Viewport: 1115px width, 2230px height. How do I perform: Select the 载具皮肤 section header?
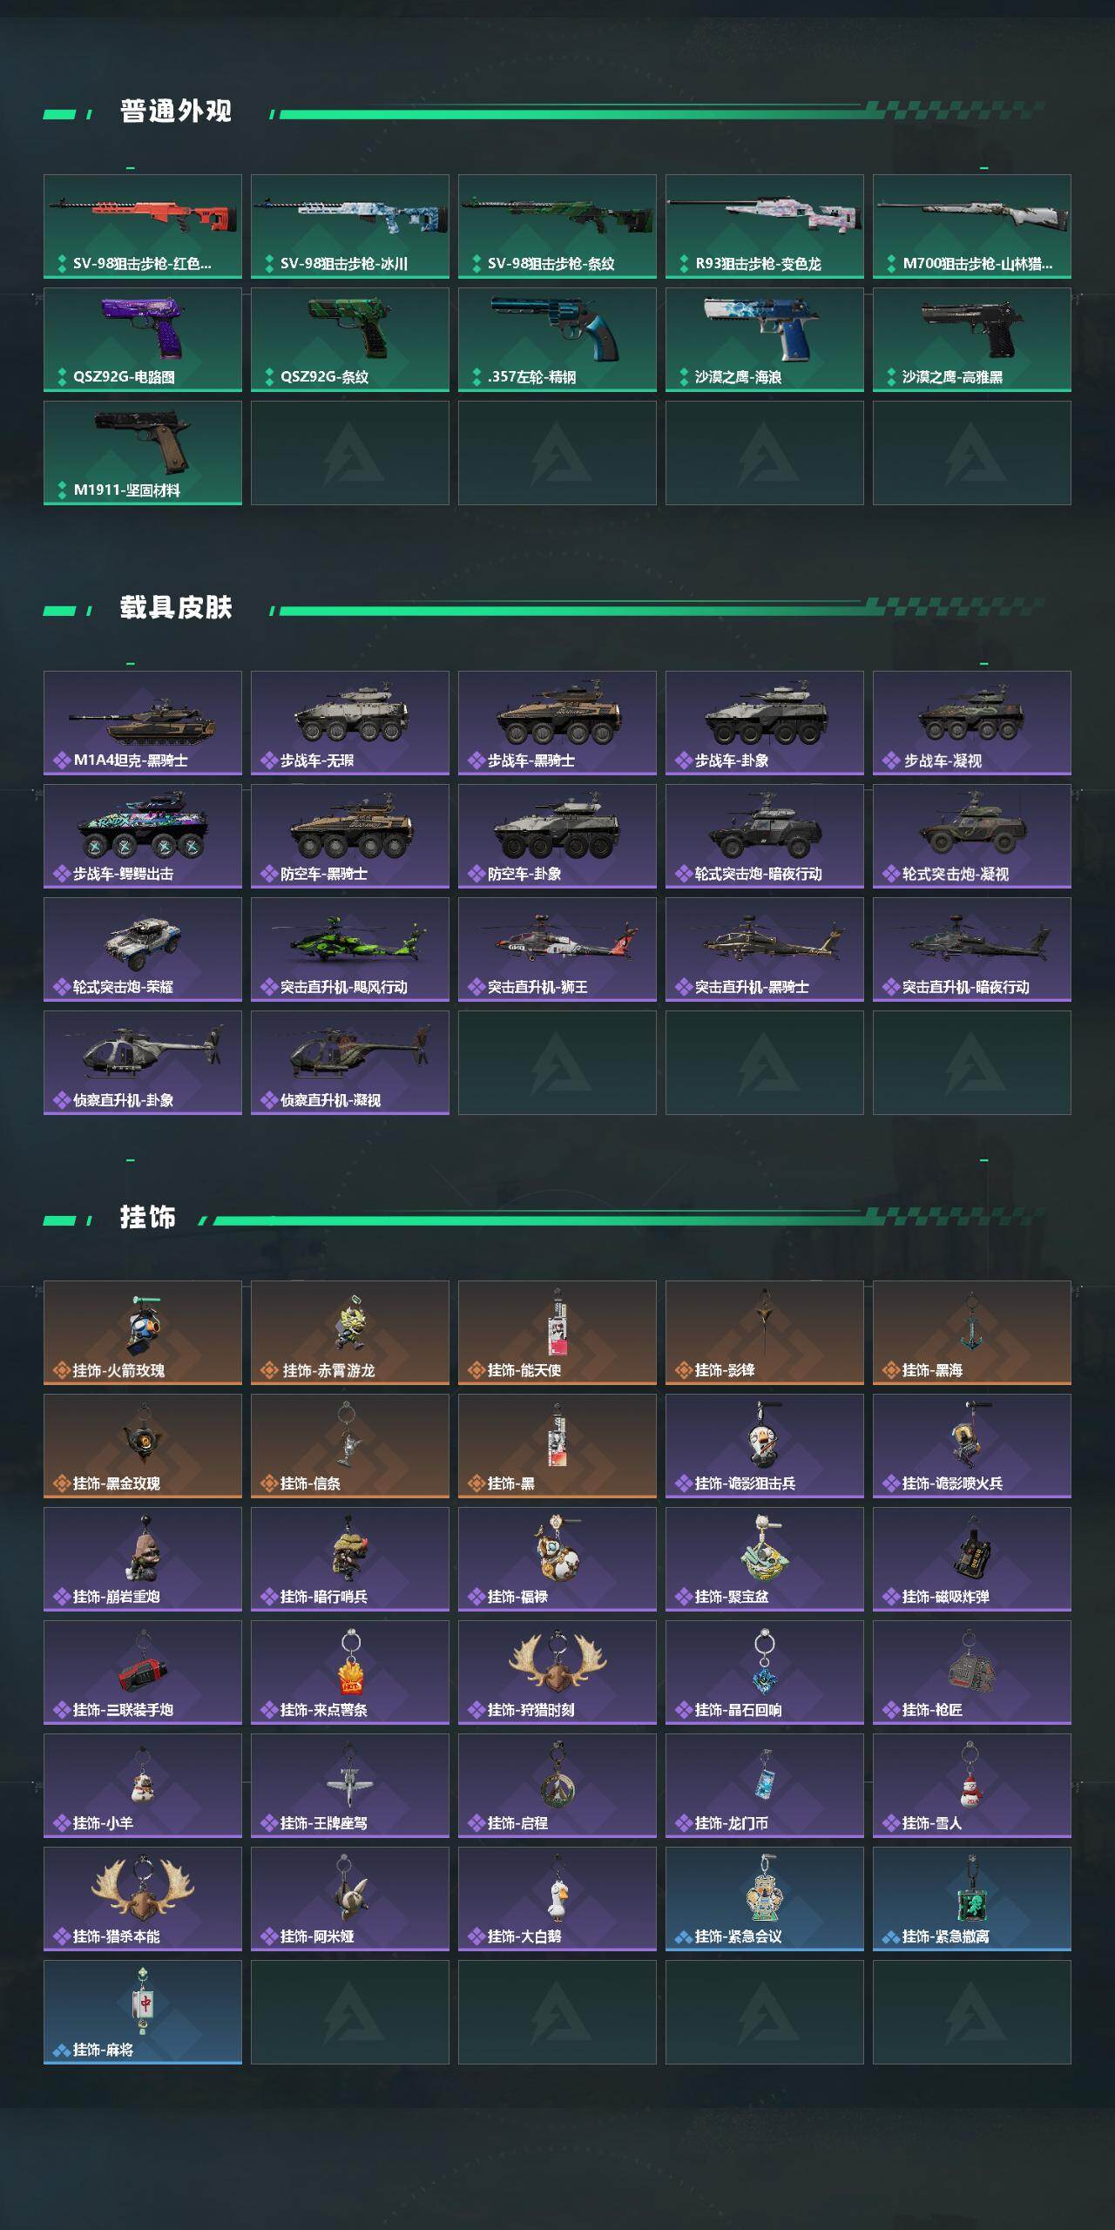pos(176,608)
